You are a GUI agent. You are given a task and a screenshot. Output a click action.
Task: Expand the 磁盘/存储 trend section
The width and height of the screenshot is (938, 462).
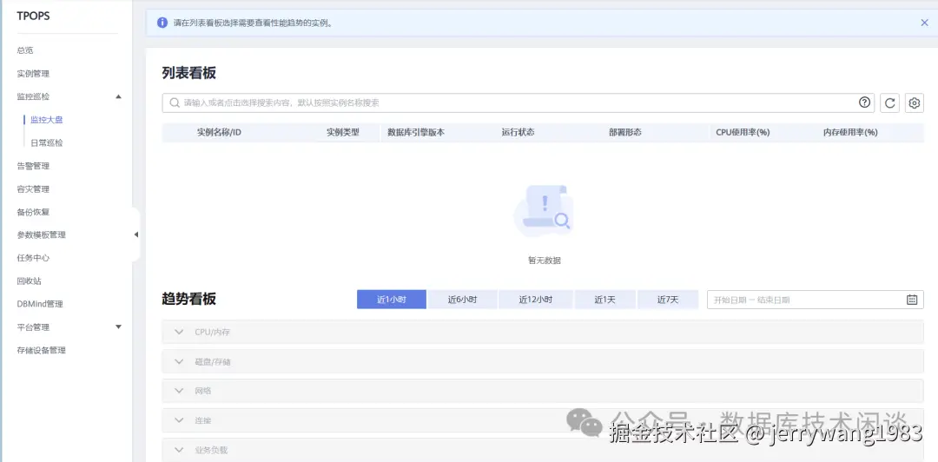click(x=543, y=361)
